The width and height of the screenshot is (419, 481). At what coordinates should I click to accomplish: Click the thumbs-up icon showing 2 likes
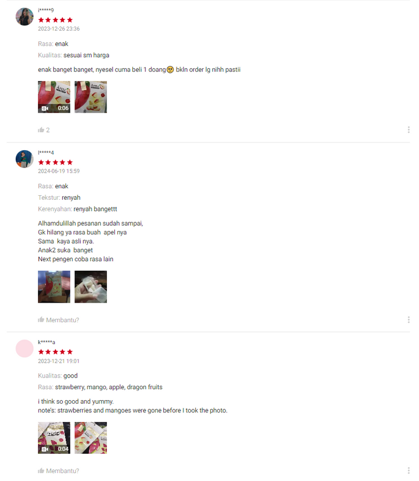point(41,130)
